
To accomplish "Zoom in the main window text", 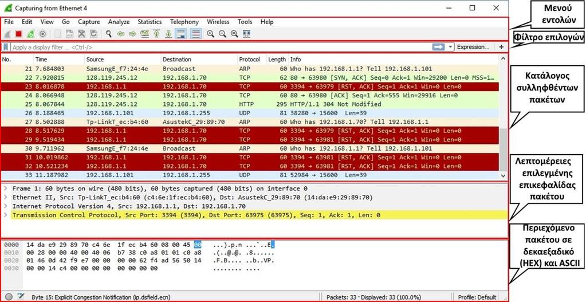I will (x=210, y=34).
